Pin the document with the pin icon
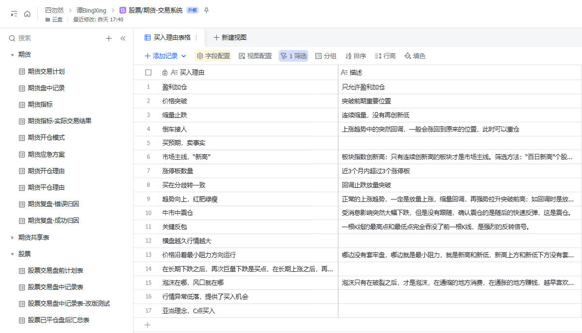This screenshot has height=333, width=582. click(206, 10)
